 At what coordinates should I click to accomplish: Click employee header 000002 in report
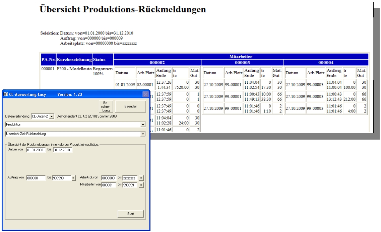pyautogui.click(x=157, y=62)
